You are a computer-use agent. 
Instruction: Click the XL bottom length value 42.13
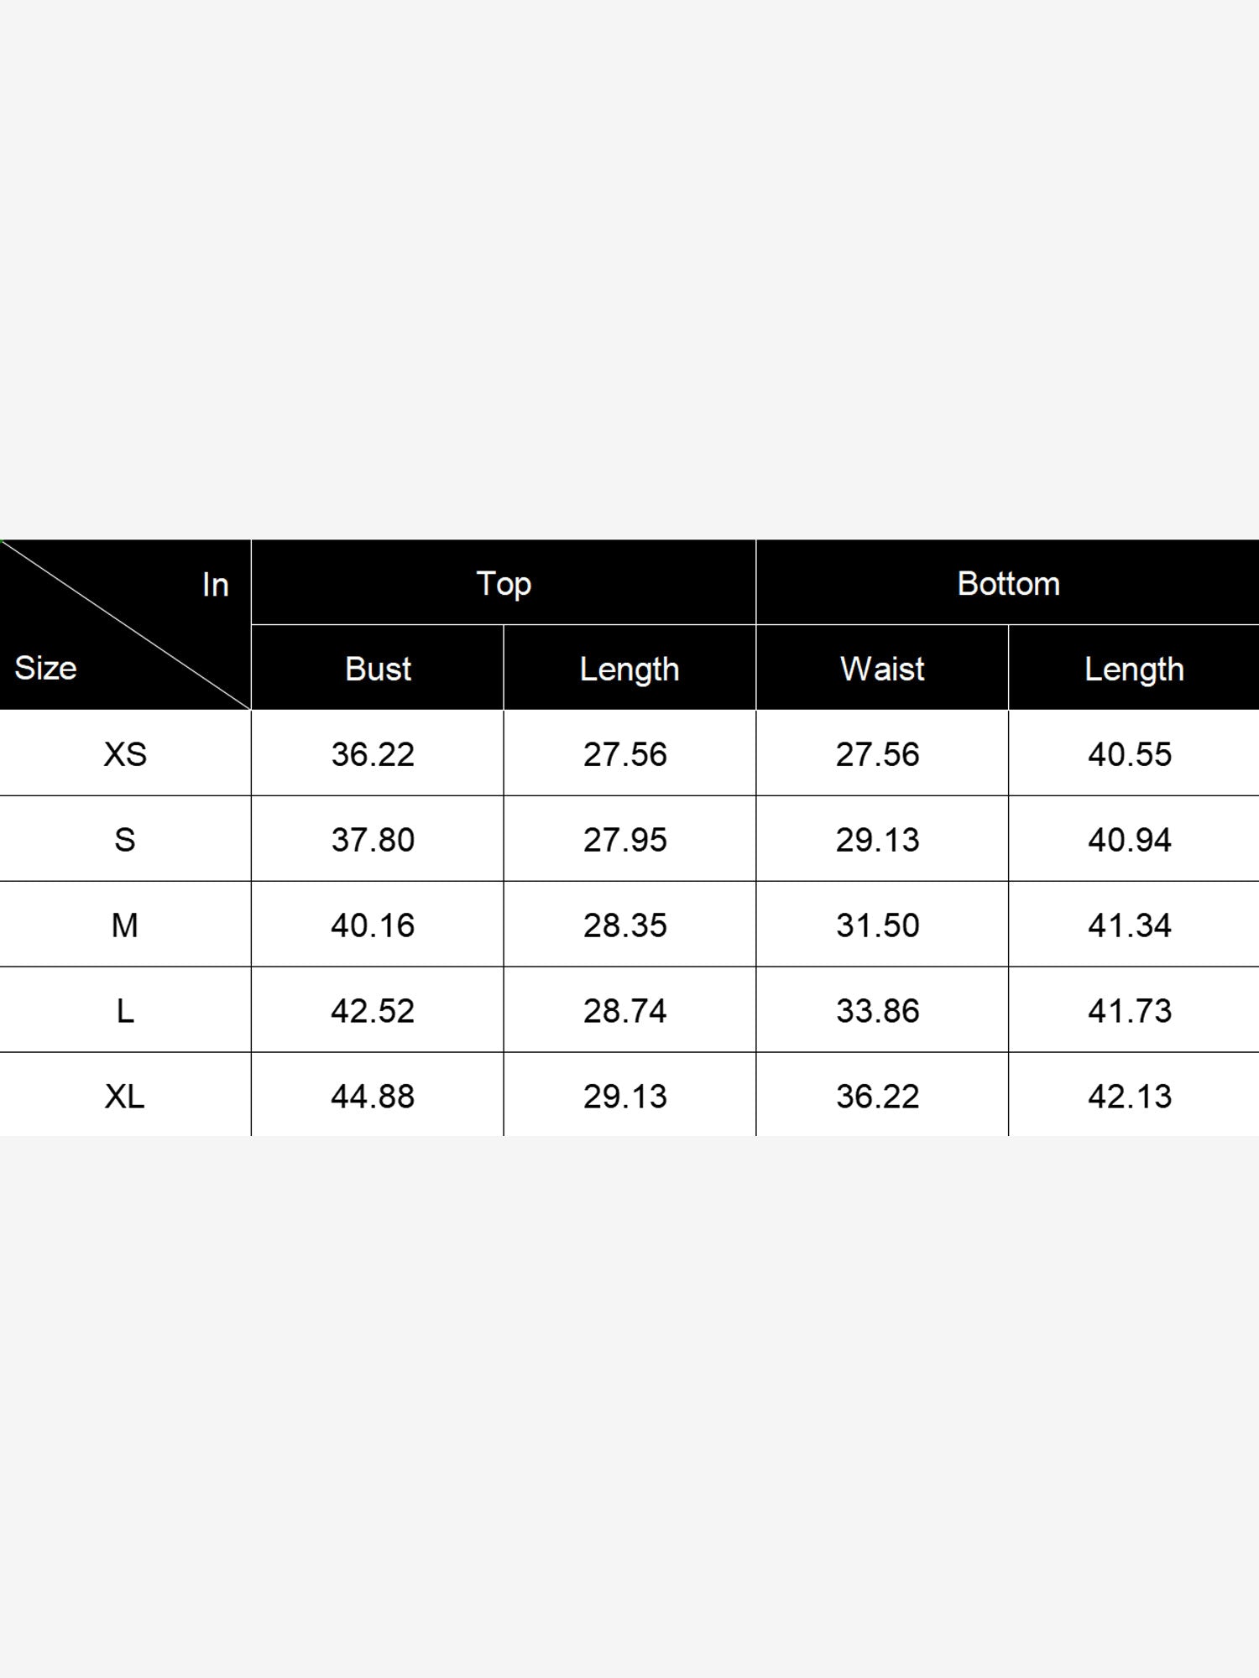pyautogui.click(x=1130, y=1097)
